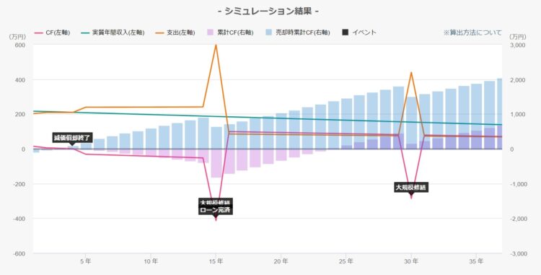Screen dimensions: 541x275
Task: Toggle the 支出(左軸) legend series
Action: (175, 32)
